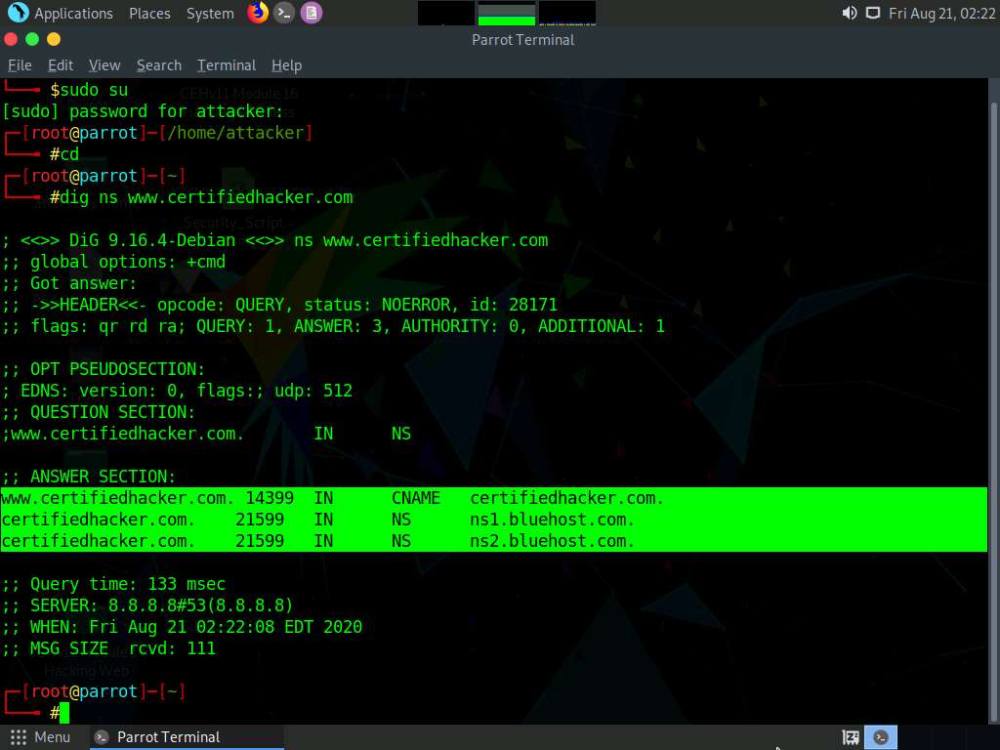Click the 'global options: +cmd' line
Screen dimensions: 1000x750
click(x=113, y=262)
